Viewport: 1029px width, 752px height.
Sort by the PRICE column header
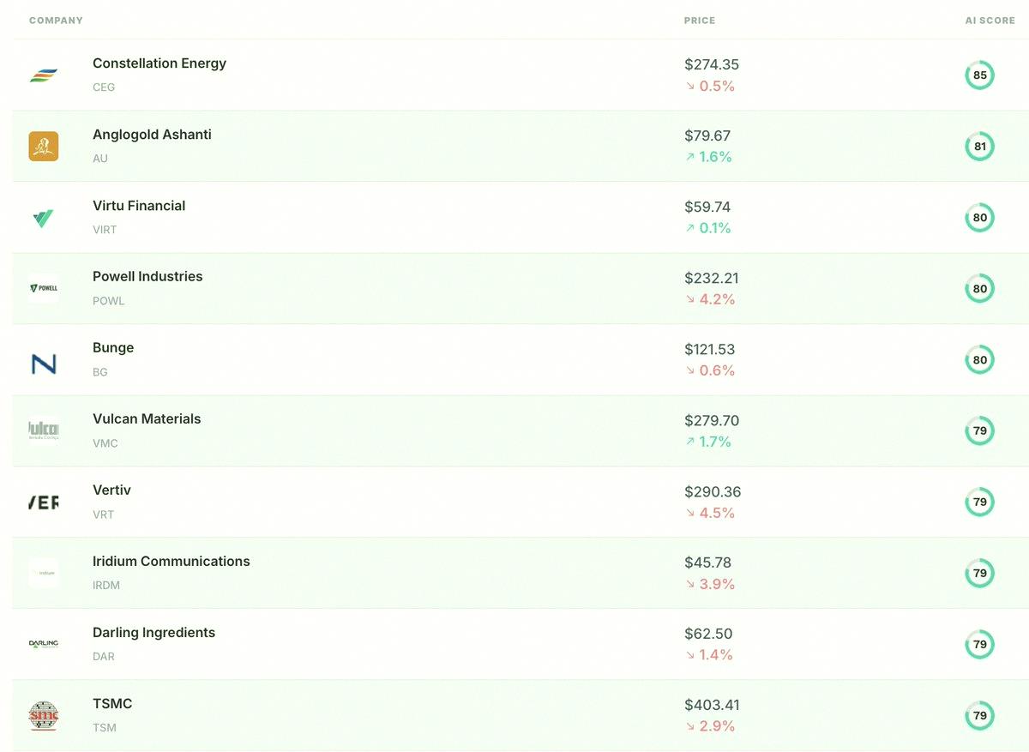700,21
